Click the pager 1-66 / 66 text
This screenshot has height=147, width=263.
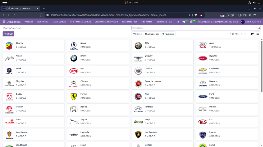point(234,34)
